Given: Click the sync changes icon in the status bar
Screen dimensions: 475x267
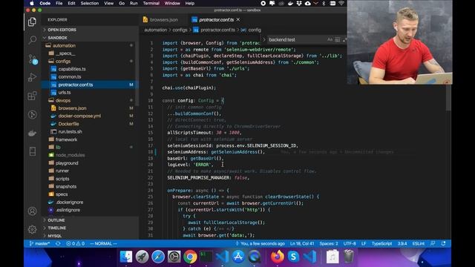Looking at the screenshot, I should coord(58,243).
